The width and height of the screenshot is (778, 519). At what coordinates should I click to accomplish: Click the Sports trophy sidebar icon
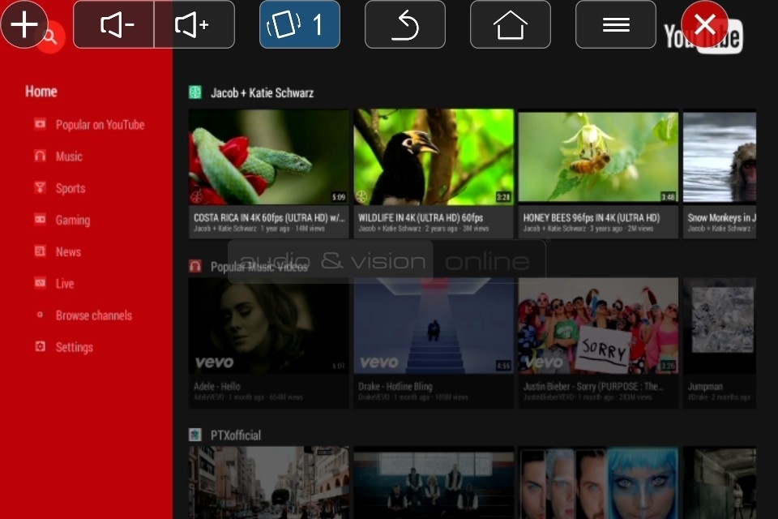(41, 187)
